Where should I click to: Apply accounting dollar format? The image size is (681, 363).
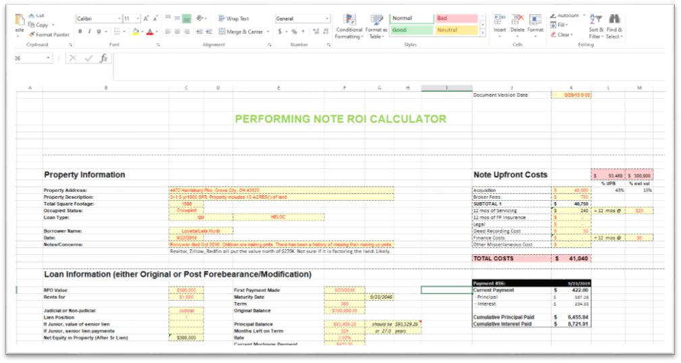[x=280, y=31]
